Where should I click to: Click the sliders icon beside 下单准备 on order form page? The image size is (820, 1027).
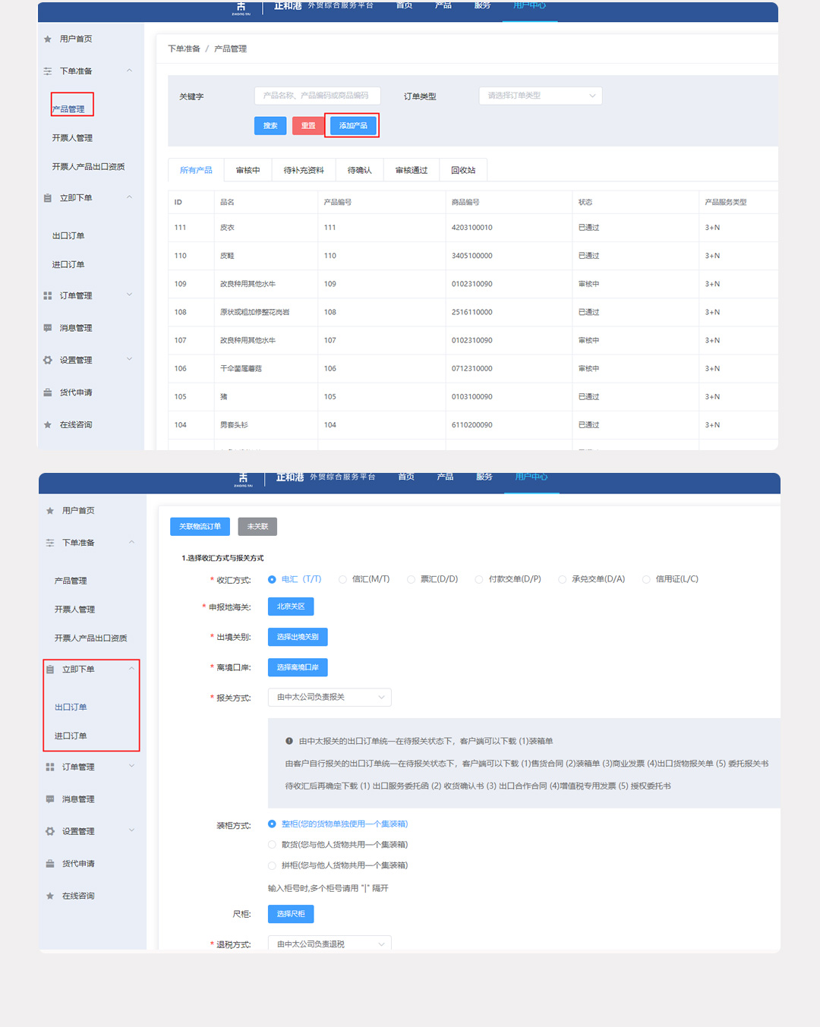coord(50,543)
